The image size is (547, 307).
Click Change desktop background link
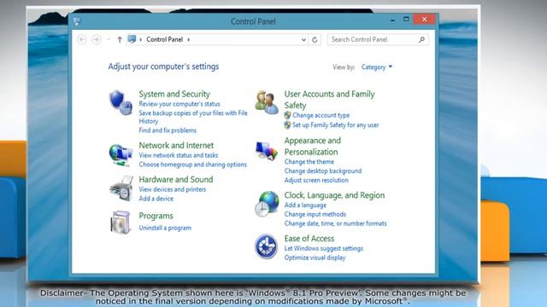[323, 171]
